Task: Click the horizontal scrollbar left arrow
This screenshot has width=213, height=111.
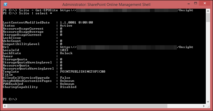Action: tap(5, 106)
